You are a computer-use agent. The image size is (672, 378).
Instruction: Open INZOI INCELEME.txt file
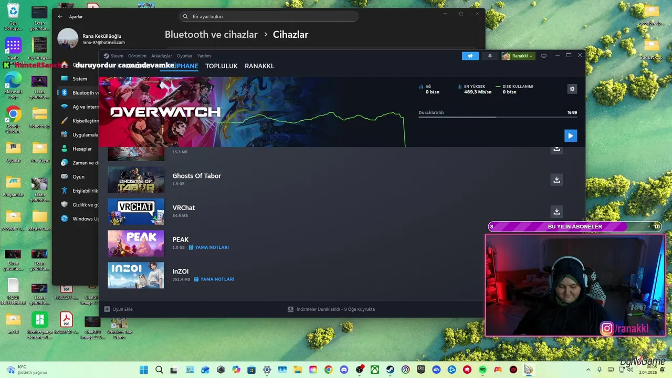pos(13,292)
